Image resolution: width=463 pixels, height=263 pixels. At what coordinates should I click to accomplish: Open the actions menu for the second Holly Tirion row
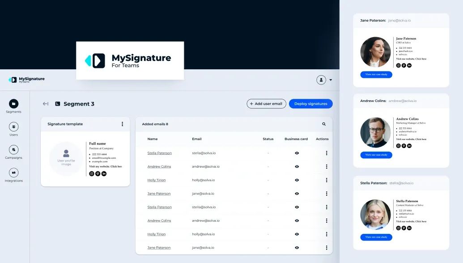327,234
